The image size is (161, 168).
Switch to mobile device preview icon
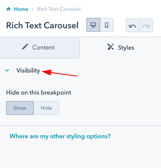point(106,25)
